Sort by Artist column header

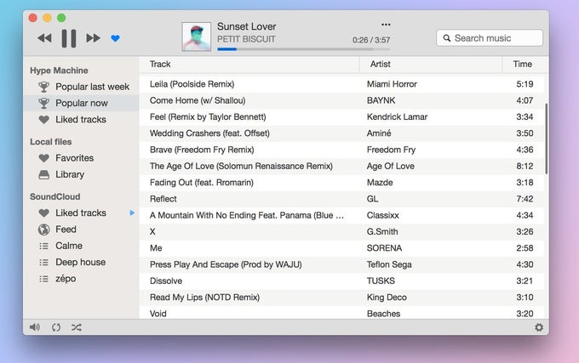(x=431, y=64)
